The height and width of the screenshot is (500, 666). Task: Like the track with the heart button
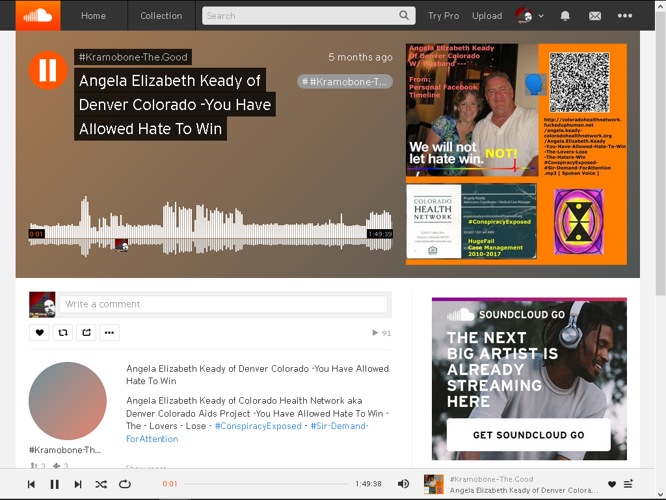tap(40, 333)
